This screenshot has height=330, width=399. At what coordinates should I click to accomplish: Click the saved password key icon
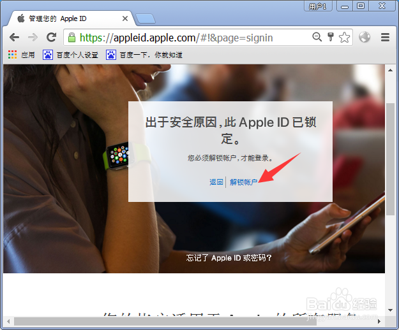point(331,37)
